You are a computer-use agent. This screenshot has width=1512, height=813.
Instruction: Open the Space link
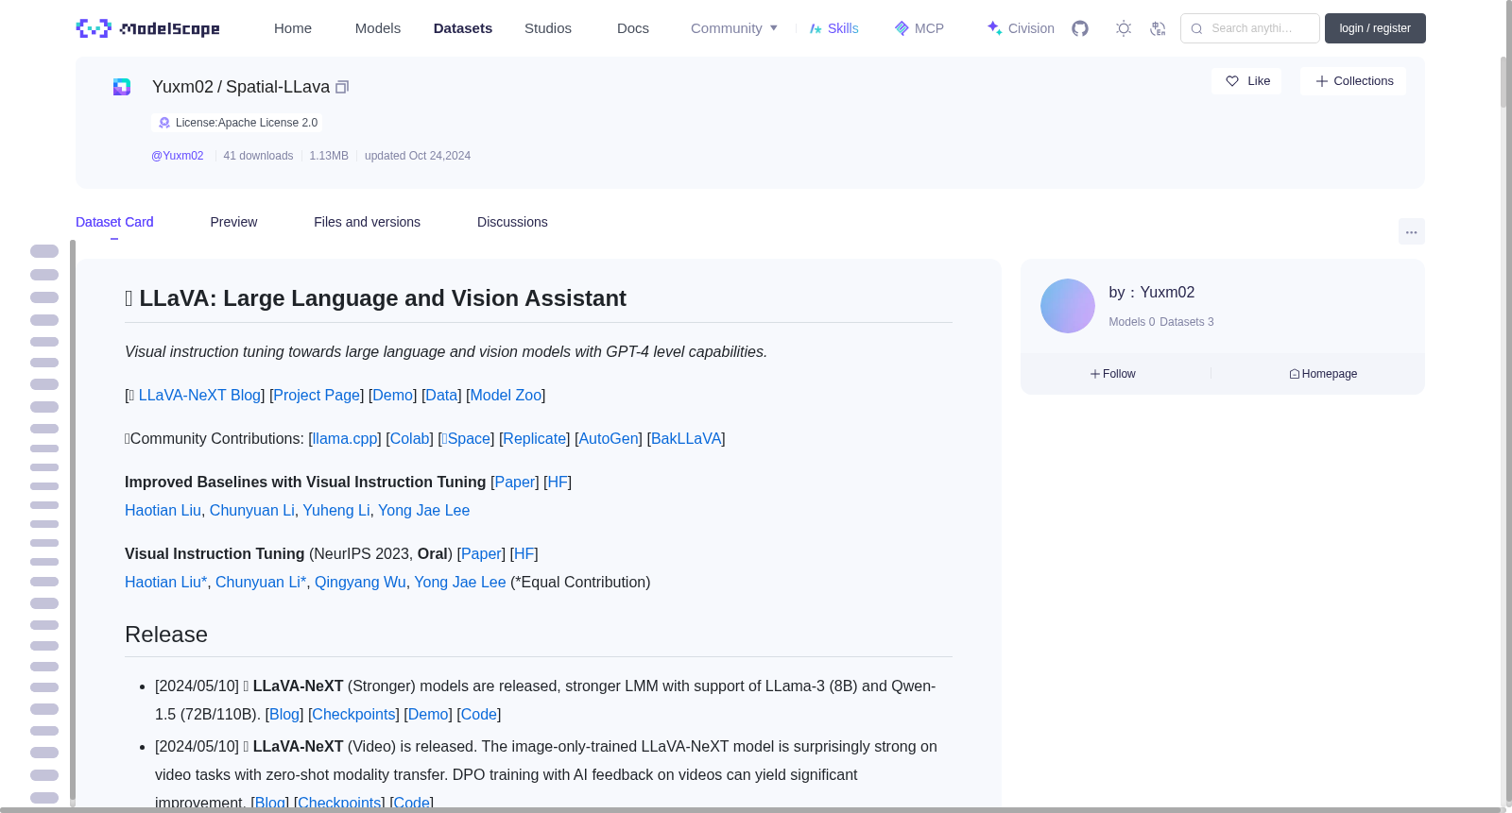click(468, 439)
